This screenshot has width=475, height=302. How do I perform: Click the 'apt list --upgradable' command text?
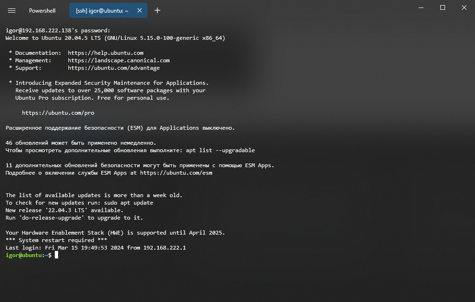tap(221, 150)
